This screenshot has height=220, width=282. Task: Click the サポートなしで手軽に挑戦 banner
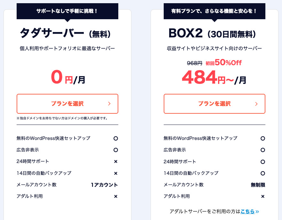[67, 11]
